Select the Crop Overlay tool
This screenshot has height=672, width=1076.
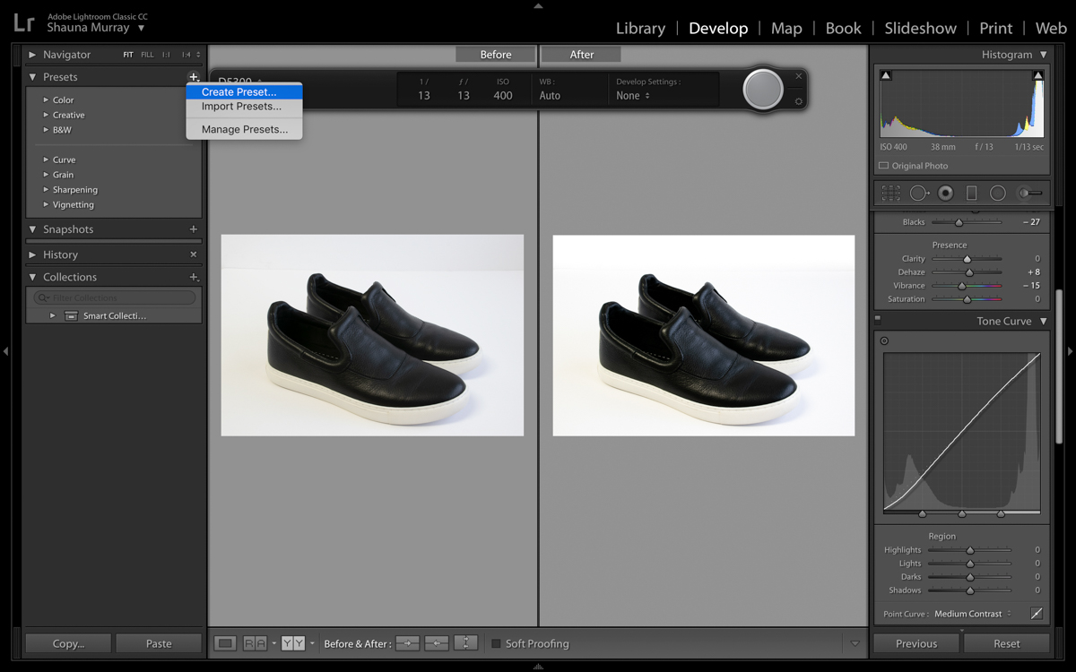(890, 193)
